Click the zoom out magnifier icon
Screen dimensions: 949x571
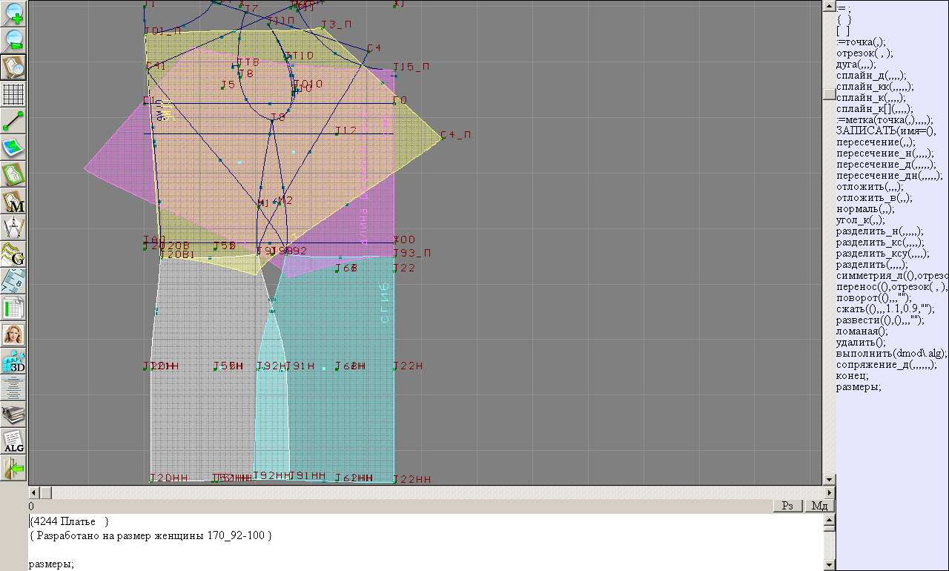tap(14, 40)
